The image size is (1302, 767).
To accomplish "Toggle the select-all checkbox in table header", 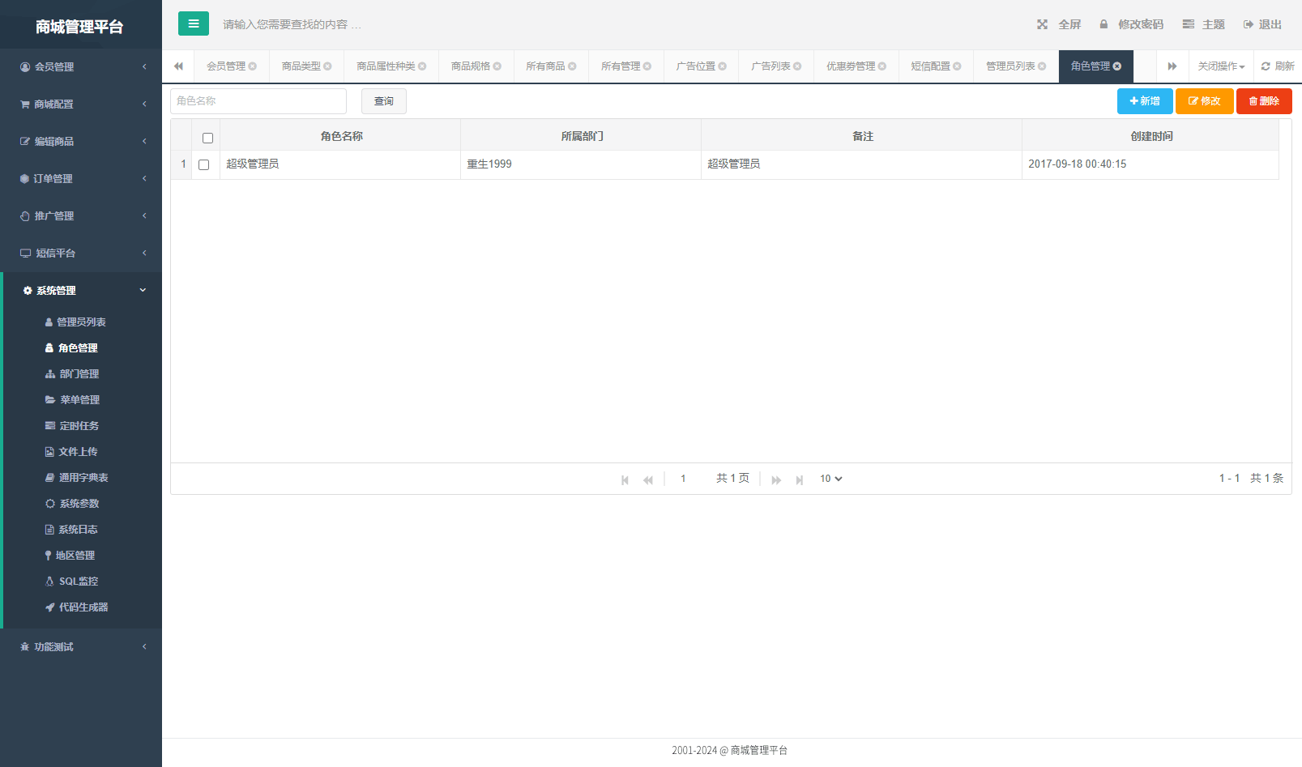I will click(207, 138).
